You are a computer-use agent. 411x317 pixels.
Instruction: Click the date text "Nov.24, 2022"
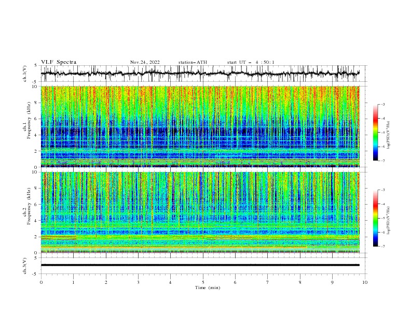[x=145, y=62]
